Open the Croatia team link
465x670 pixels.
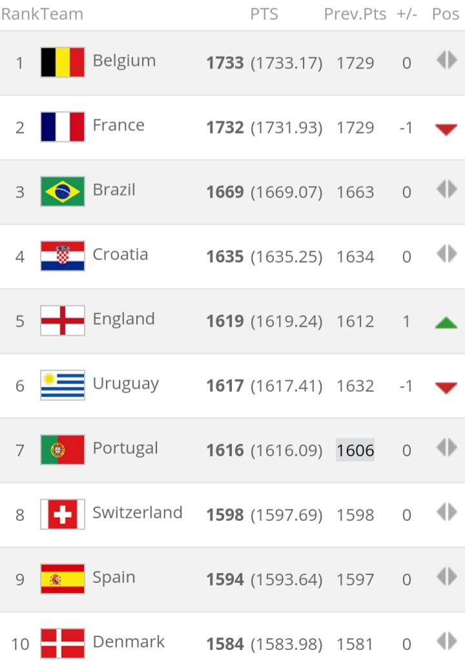[x=121, y=254]
